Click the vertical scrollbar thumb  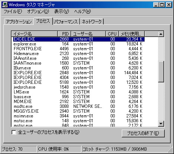(x=161, y=72)
